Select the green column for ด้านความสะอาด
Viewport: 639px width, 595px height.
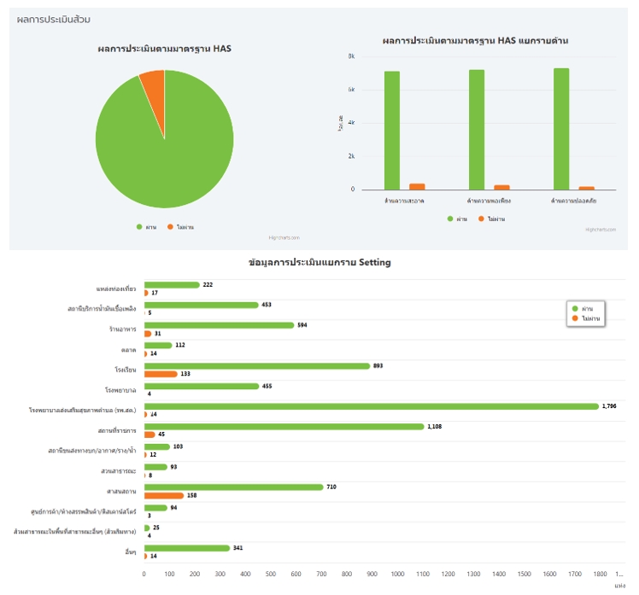coord(391,130)
